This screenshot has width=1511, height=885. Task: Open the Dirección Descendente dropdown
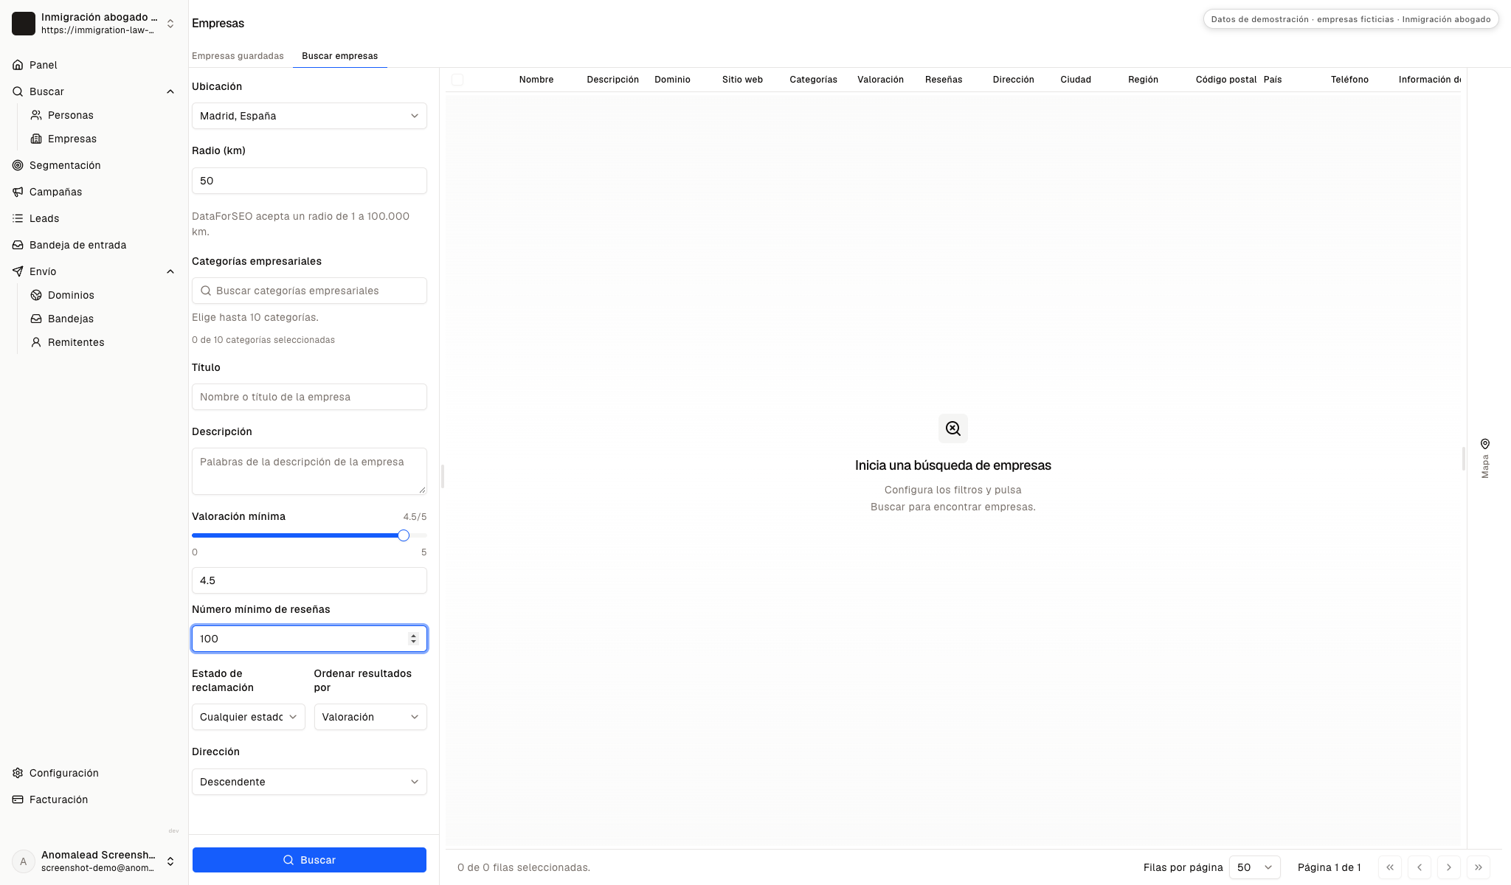pos(309,782)
